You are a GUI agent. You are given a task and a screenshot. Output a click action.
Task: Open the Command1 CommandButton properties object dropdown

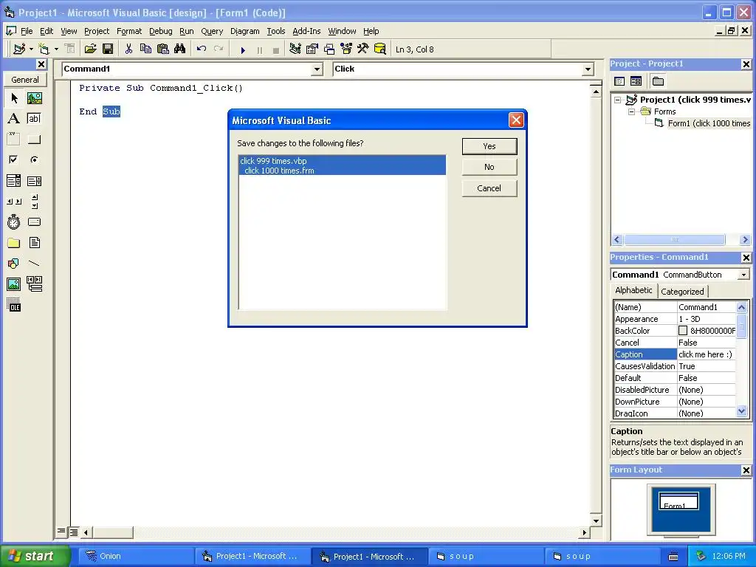pos(743,275)
